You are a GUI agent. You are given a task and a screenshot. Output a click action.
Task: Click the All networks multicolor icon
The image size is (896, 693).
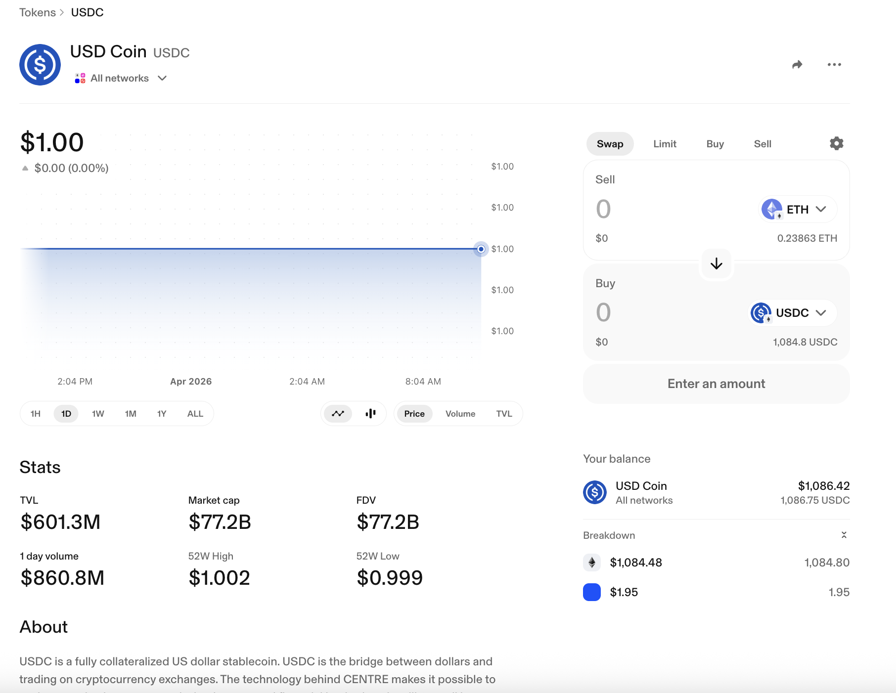(x=80, y=78)
